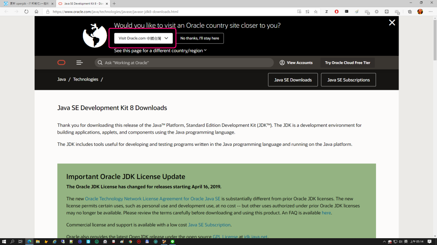Click the address bar URL

115,11
